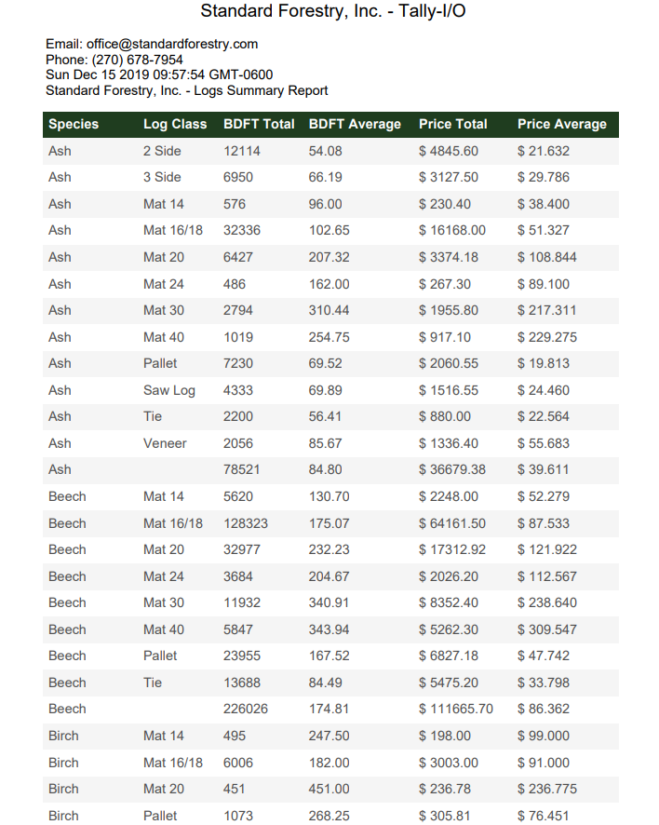The height and width of the screenshot is (825, 659).
Task: Select the Price Average column header
Action: coord(561,124)
